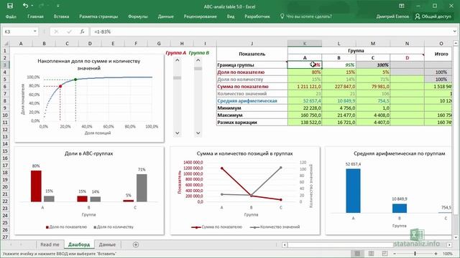The height and width of the screenshot is (258, 460).
Task: Click the red 80% marker on the curve
Action: click(60, 86)
